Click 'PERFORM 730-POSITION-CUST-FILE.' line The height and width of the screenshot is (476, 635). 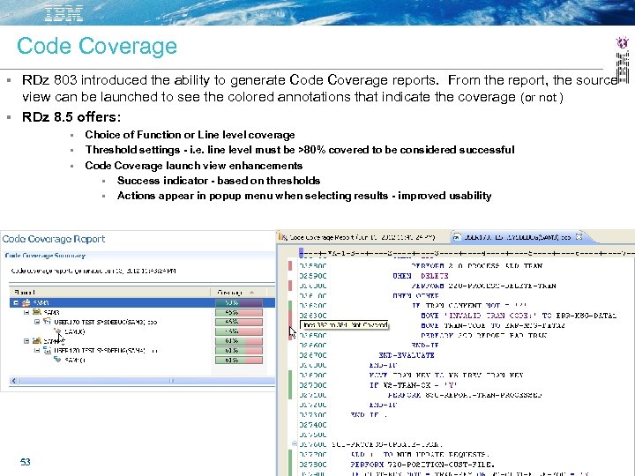tap(422, 465)
